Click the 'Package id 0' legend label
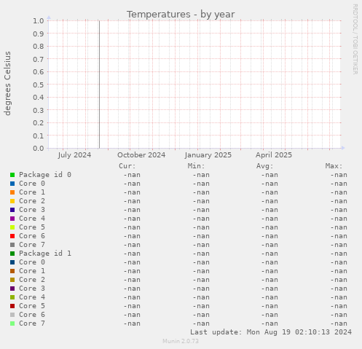 coord(45,175)
